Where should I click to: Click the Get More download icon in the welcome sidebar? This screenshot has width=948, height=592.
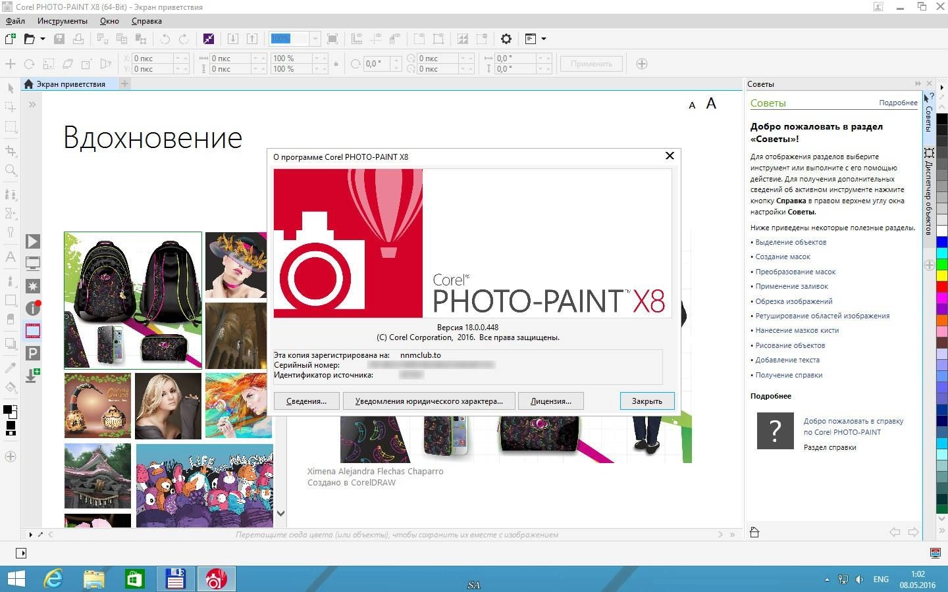[32, 376]
